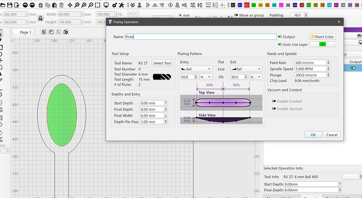
Task: Select the mm radio button
Action: [180, 15]
